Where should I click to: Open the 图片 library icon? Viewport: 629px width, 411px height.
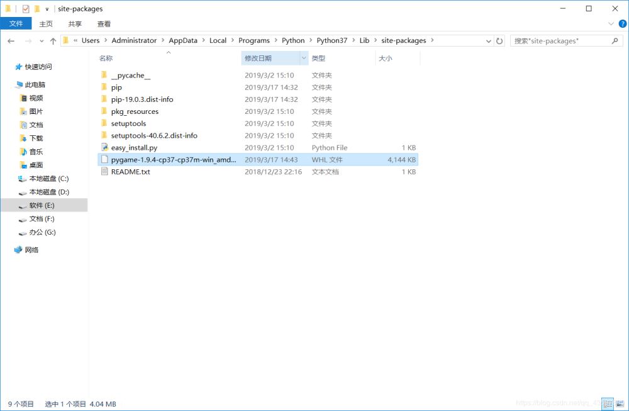point(24,111)
